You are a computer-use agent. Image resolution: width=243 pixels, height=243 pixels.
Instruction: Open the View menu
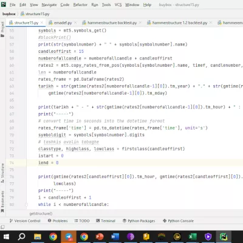34,5
